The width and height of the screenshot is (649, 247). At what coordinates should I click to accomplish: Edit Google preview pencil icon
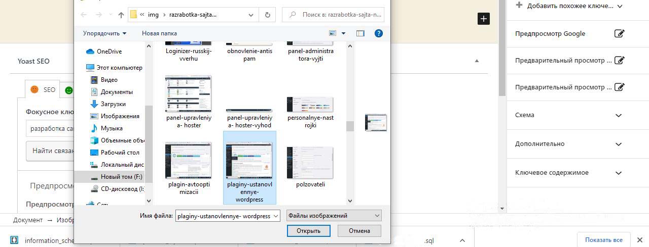tap(619, 34)
